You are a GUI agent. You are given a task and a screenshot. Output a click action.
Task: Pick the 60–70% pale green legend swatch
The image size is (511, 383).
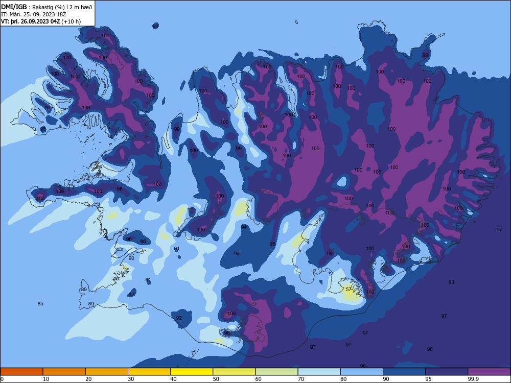coord(276,372)
